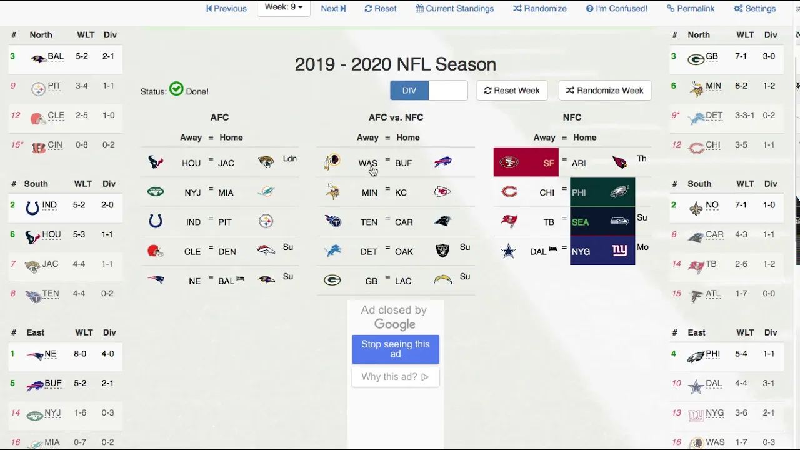Select the DIV toggle option
The image size is (800, 450).
click(409, 91)
